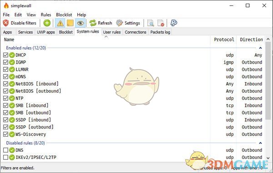Uncheck the LLMNR rule checkbox
The height and width of the screenshot is (173, 273).
point(5,69)
